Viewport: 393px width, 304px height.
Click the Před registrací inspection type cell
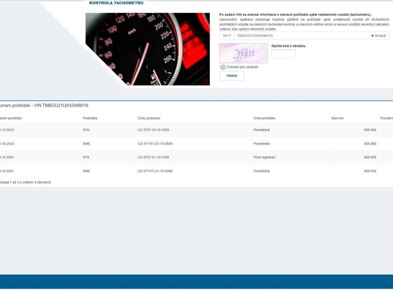point(264,157)
